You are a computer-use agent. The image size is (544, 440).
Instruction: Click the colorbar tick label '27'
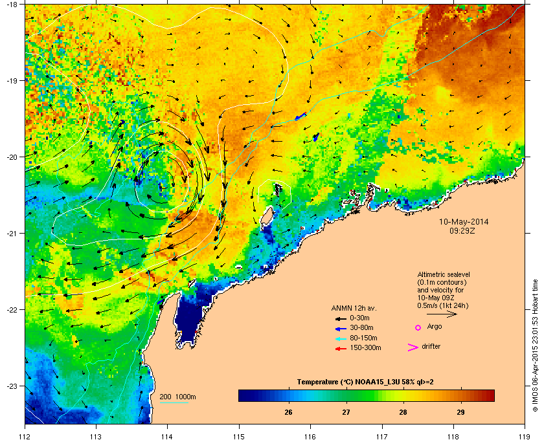click(346, 412)
